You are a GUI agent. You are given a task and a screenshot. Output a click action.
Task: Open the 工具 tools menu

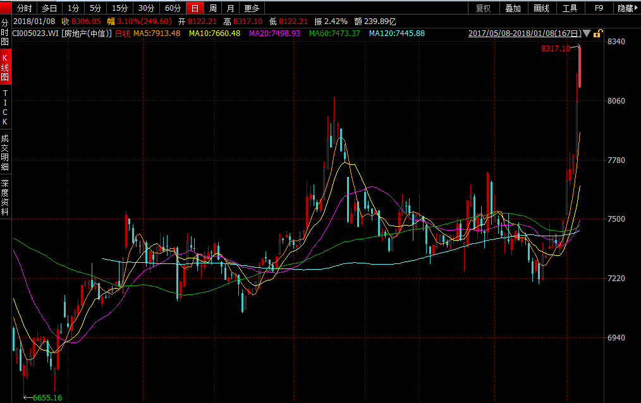[570, 8]
